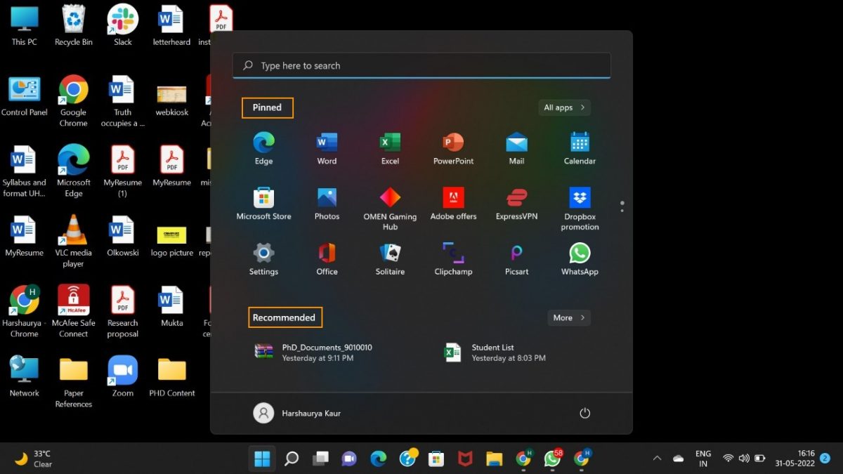Open Word from pinned apps
This screenshot has height=474, width=843.
(326, 147)
